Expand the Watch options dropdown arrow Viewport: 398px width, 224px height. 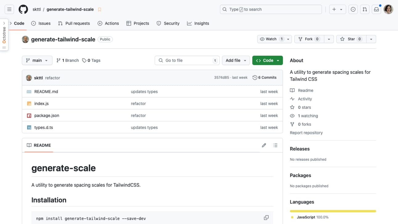coord(288,39)
